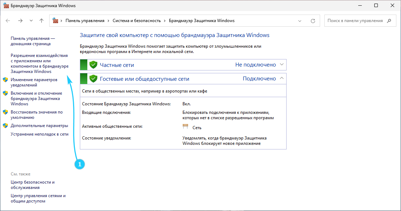Close the Брандмауэр Защитника Windows window
Screen dimensions: 401x211
click(392, 6)
